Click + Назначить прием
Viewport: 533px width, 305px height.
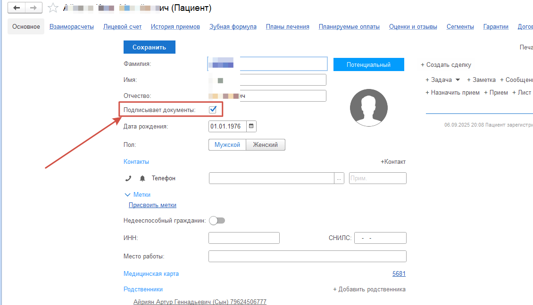(452, 93)
